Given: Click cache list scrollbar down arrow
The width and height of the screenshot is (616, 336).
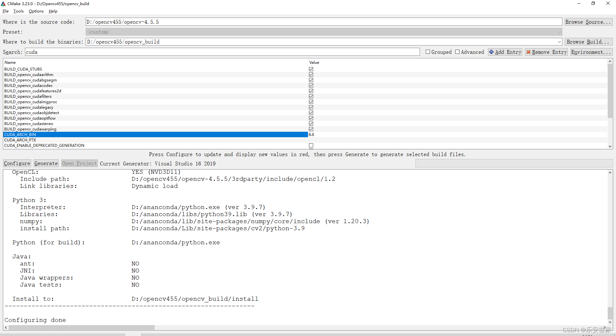Looking at the screenshot, I should tap(610, 146).
